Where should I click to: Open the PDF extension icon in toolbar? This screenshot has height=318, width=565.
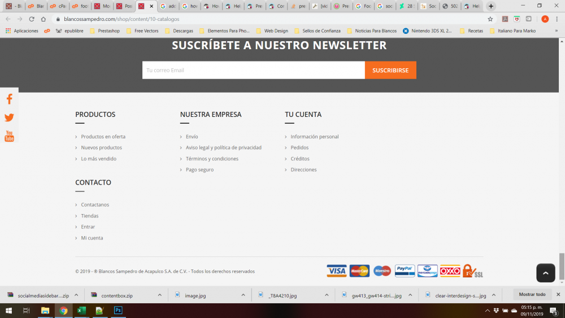pos(505,19)
